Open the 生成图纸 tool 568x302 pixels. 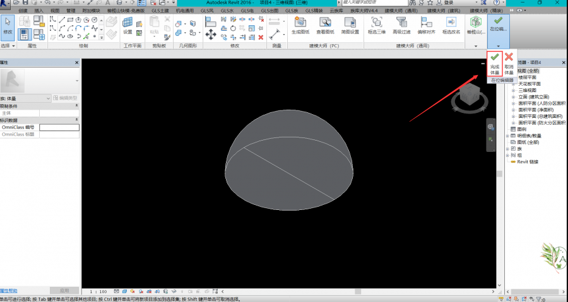click(300, 24)
